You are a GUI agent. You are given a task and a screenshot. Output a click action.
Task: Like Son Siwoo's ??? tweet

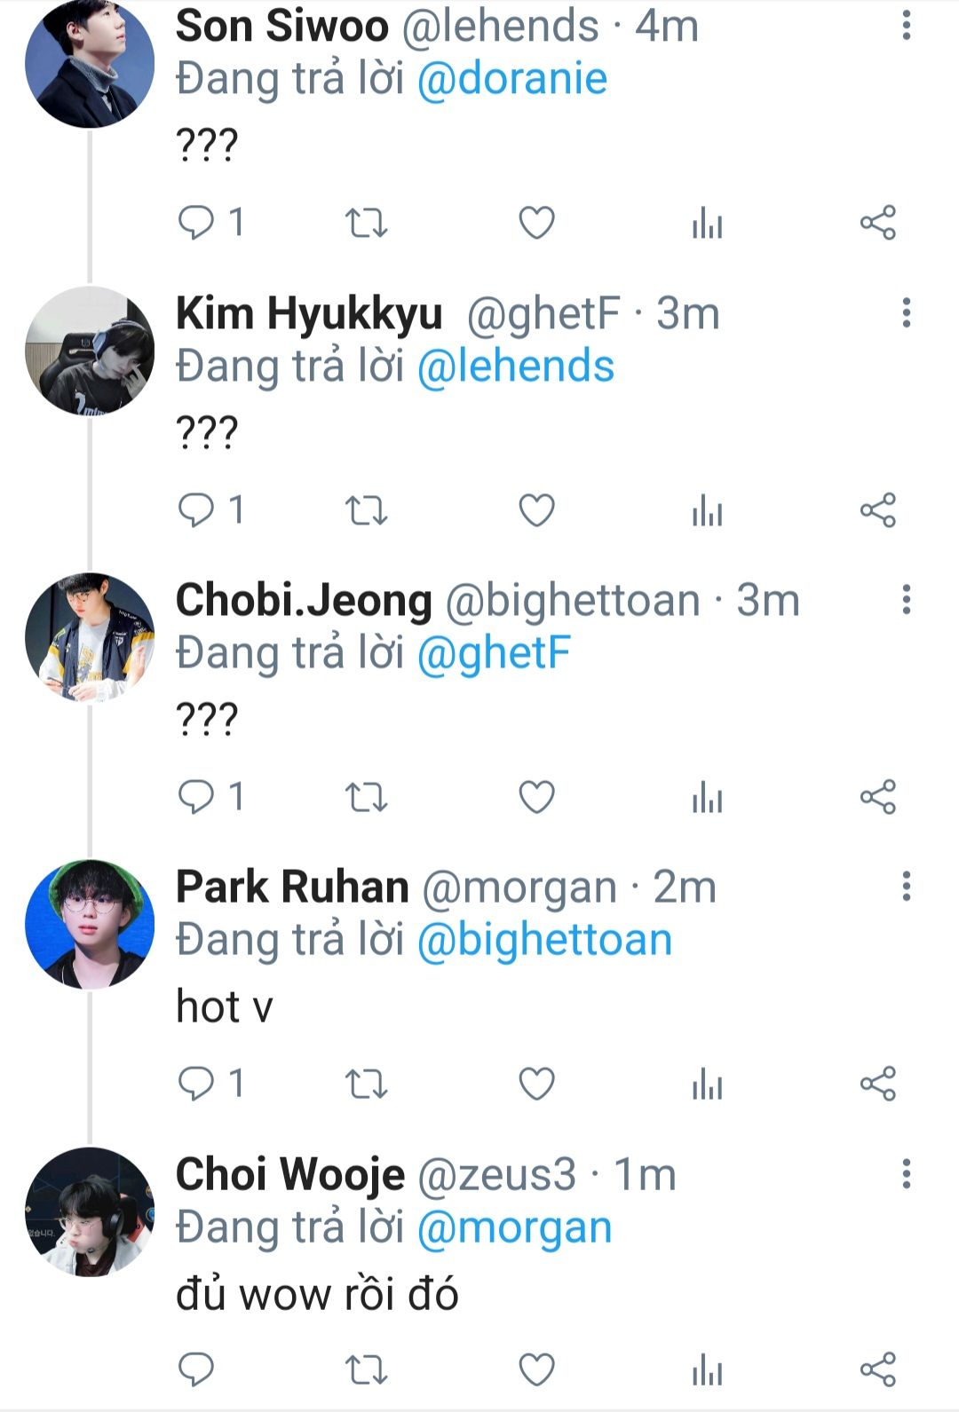(x=536, y=222)
